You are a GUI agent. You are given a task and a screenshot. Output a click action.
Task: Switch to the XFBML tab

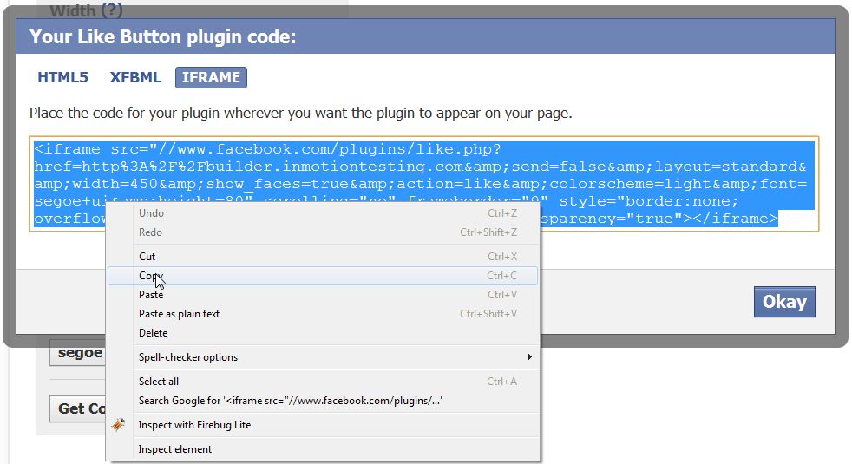(x=135, y=77)
